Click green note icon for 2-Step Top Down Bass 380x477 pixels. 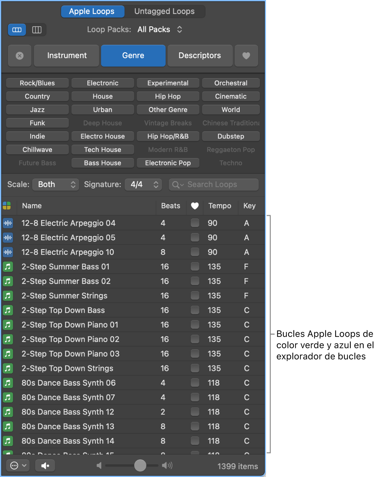click(x=8, y=310)
